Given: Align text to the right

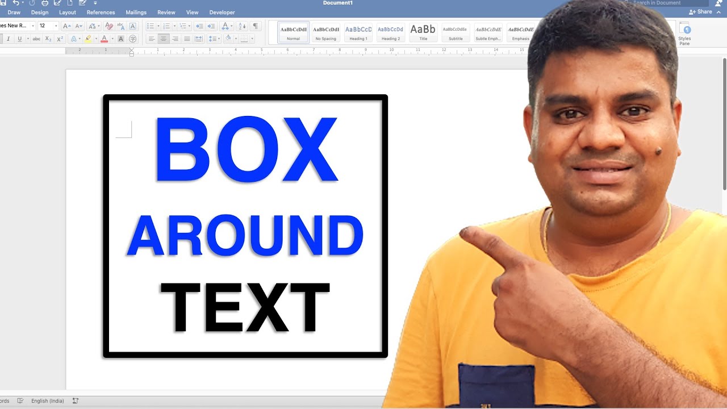Looking at the screenshot, I should [x=175, y=39].
